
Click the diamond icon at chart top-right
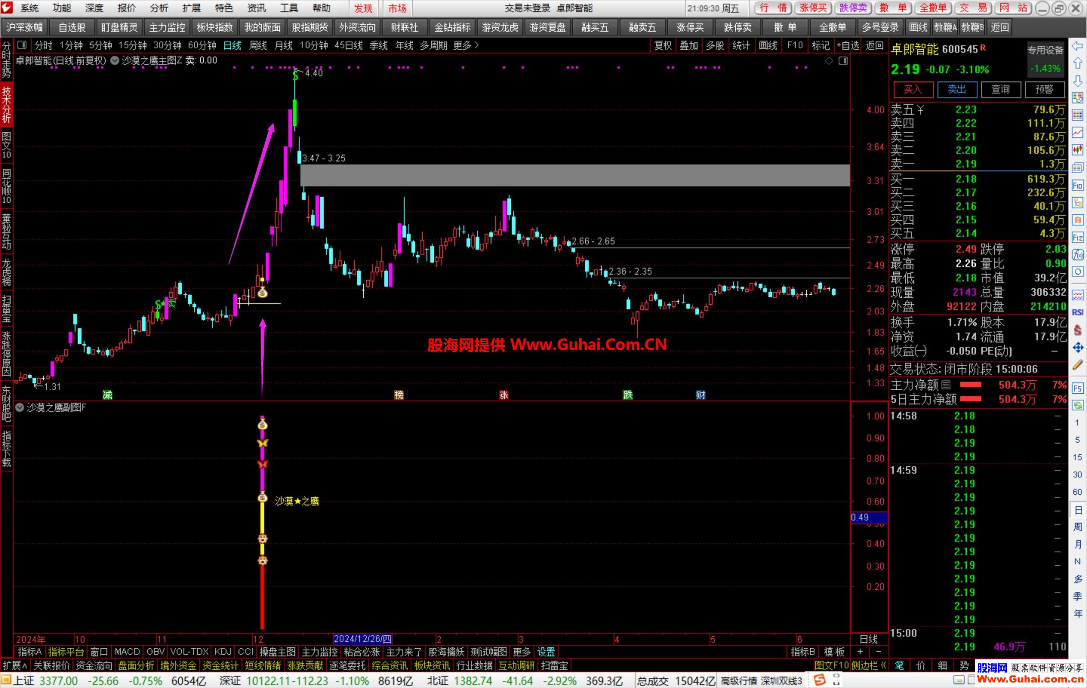point(829,61)
